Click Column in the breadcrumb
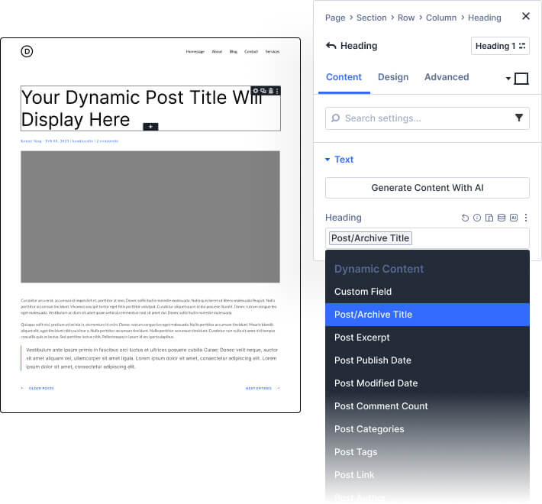This screenshot has height=504, width=542. click(x=441, y=18)
